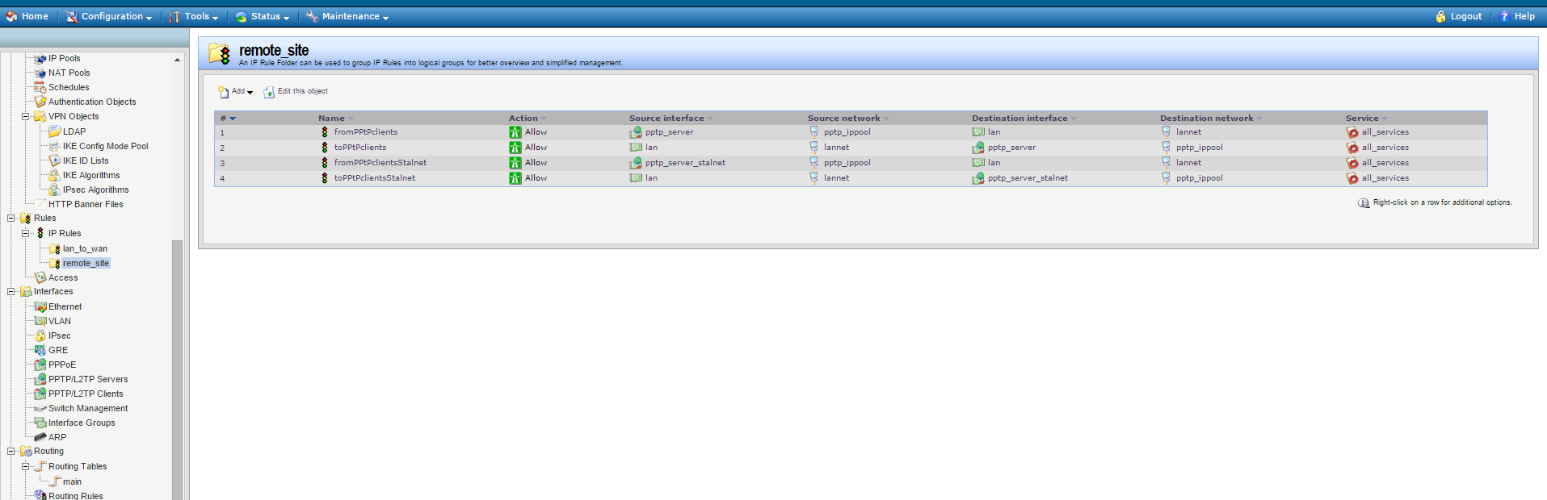Select lan_to_wan folder in IP Rules
The image size is (1547, 500).
coord(85,248)
